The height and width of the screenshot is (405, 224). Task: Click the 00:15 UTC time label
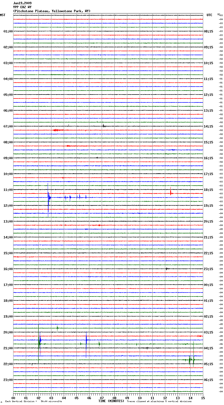pyautogui.click(x=208, y=285)
